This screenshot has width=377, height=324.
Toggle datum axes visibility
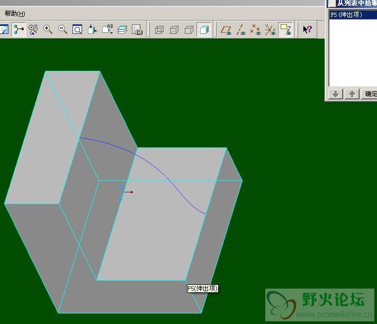tap(241, 30)
